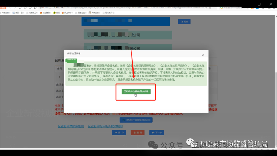Open the 企业名称禁限用规则 link

point(71,126)
